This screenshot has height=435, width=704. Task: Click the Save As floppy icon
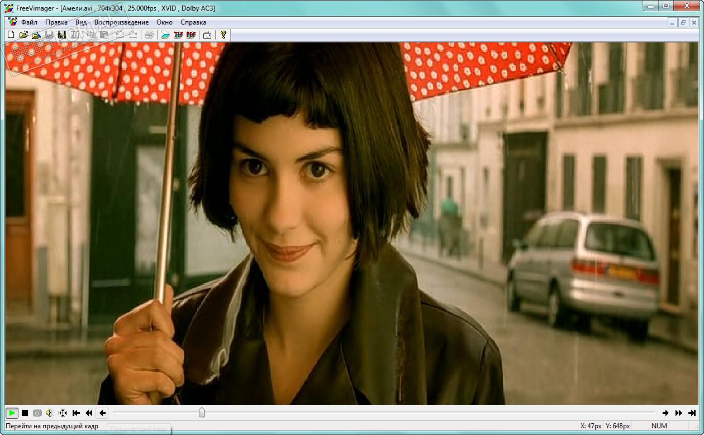click(x=61, y=35)
